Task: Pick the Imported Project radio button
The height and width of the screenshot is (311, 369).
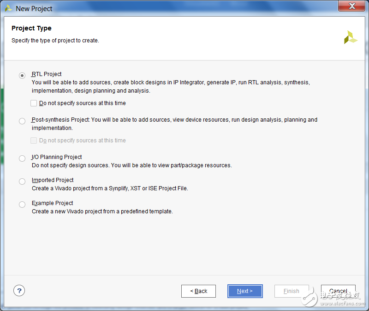Action: [x=22, y=182]
